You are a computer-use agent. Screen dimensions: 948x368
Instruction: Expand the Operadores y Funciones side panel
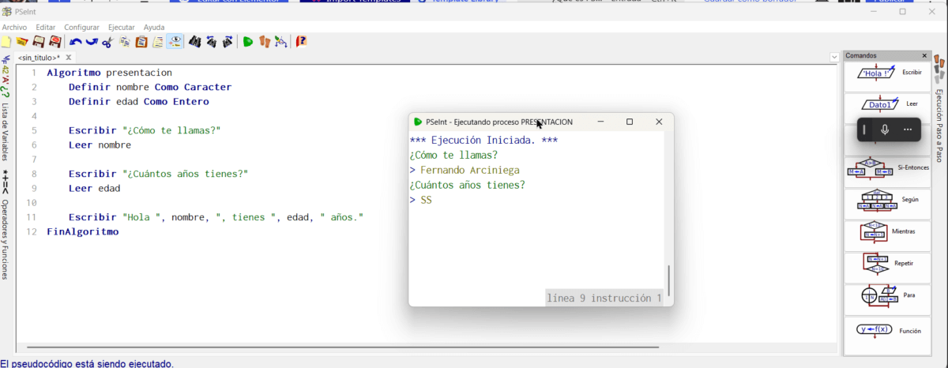6,237
